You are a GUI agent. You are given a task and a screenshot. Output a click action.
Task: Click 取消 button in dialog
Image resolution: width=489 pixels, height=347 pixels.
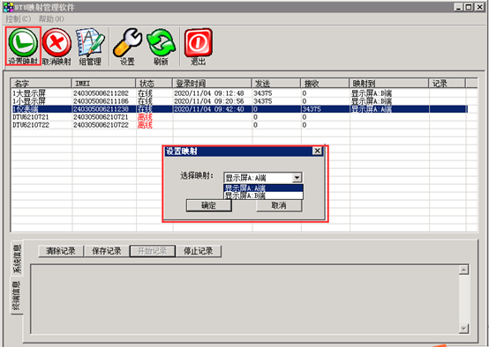point(279,205)
